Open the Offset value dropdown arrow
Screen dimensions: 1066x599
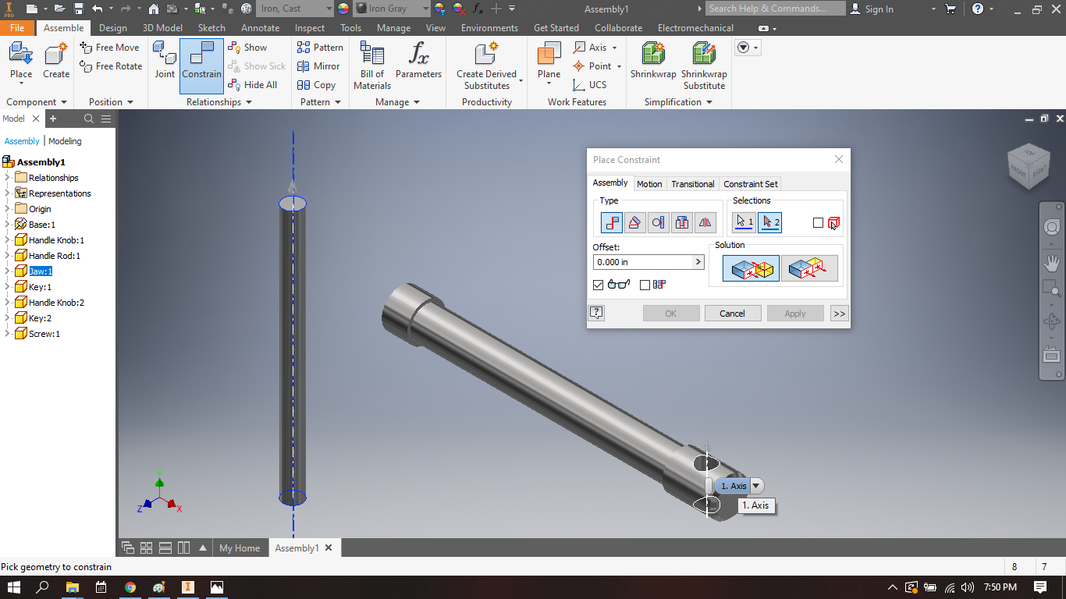(698, 262)
